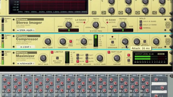This screenshot has width=173, height=97.
Task: Click the Maximizer output level meter display
Action: [x=150, y=58]
